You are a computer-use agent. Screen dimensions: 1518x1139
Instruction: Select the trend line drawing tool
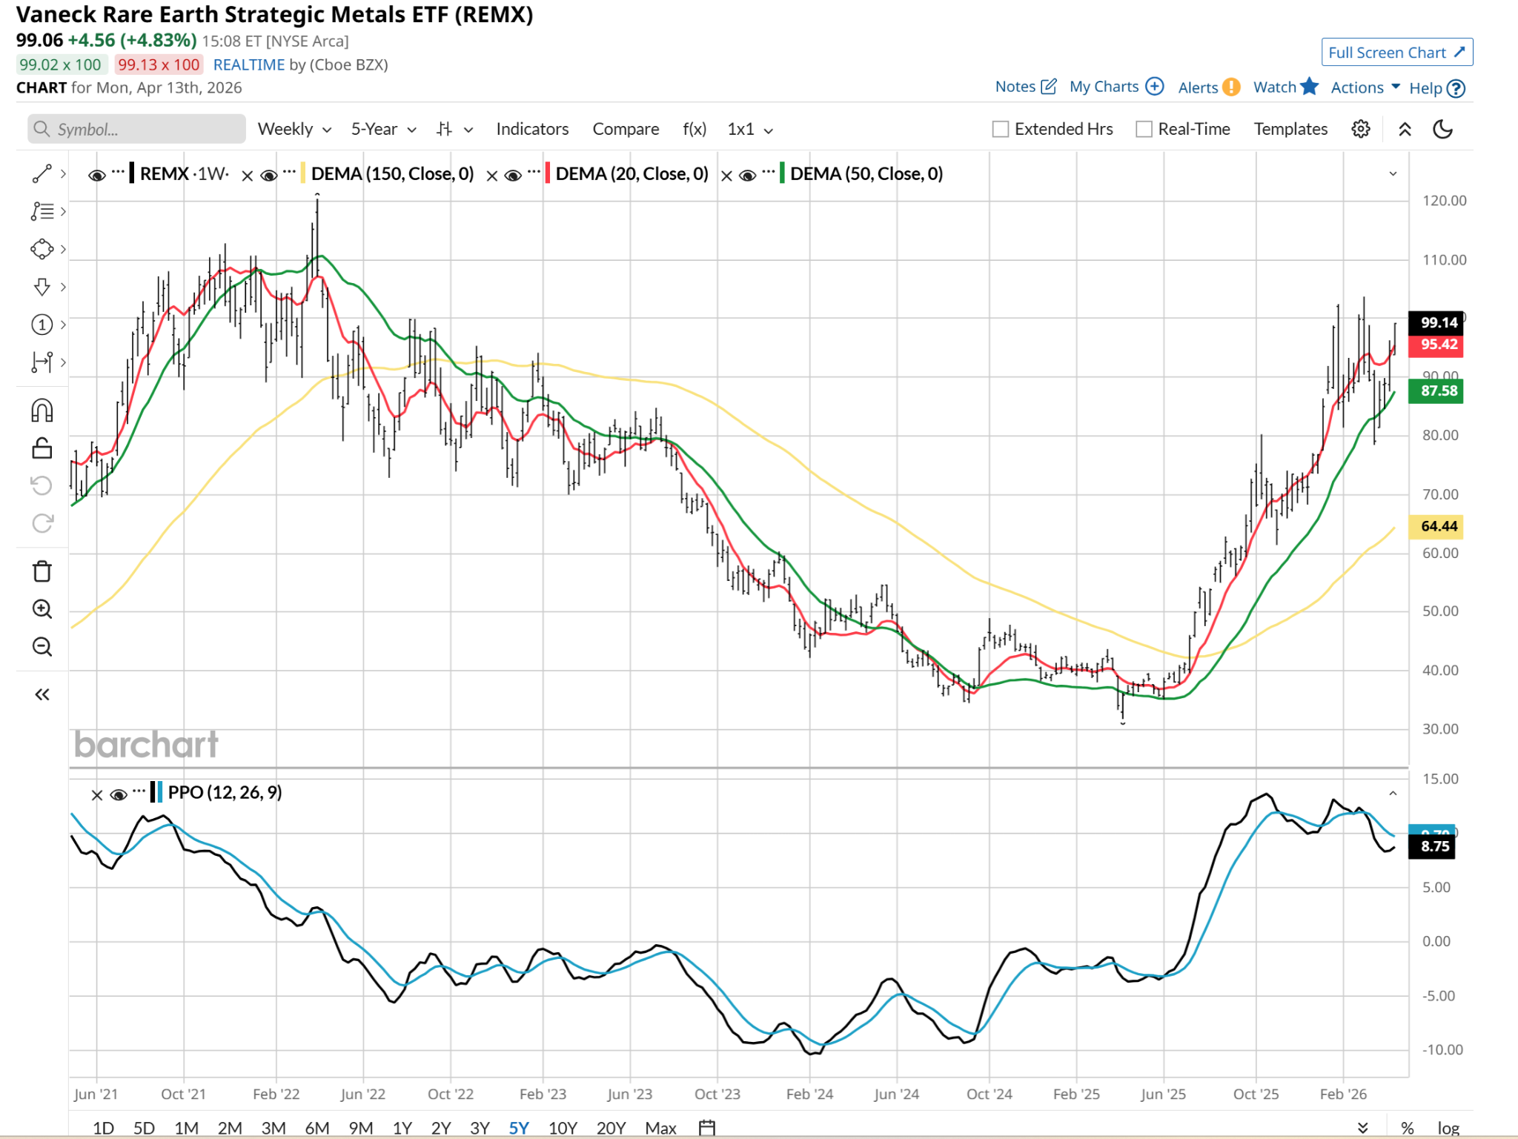click(42, 173)
